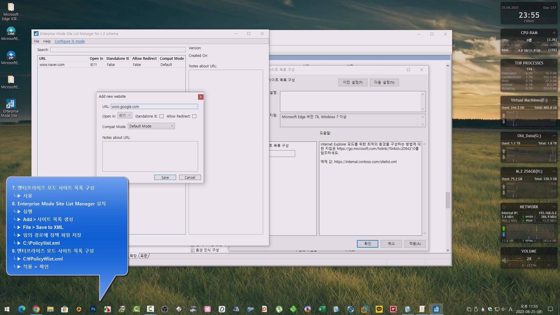Screen dimensions: 560x315
Task: Enable the Standalone IE checkbox
Action: tap(162, 116)
